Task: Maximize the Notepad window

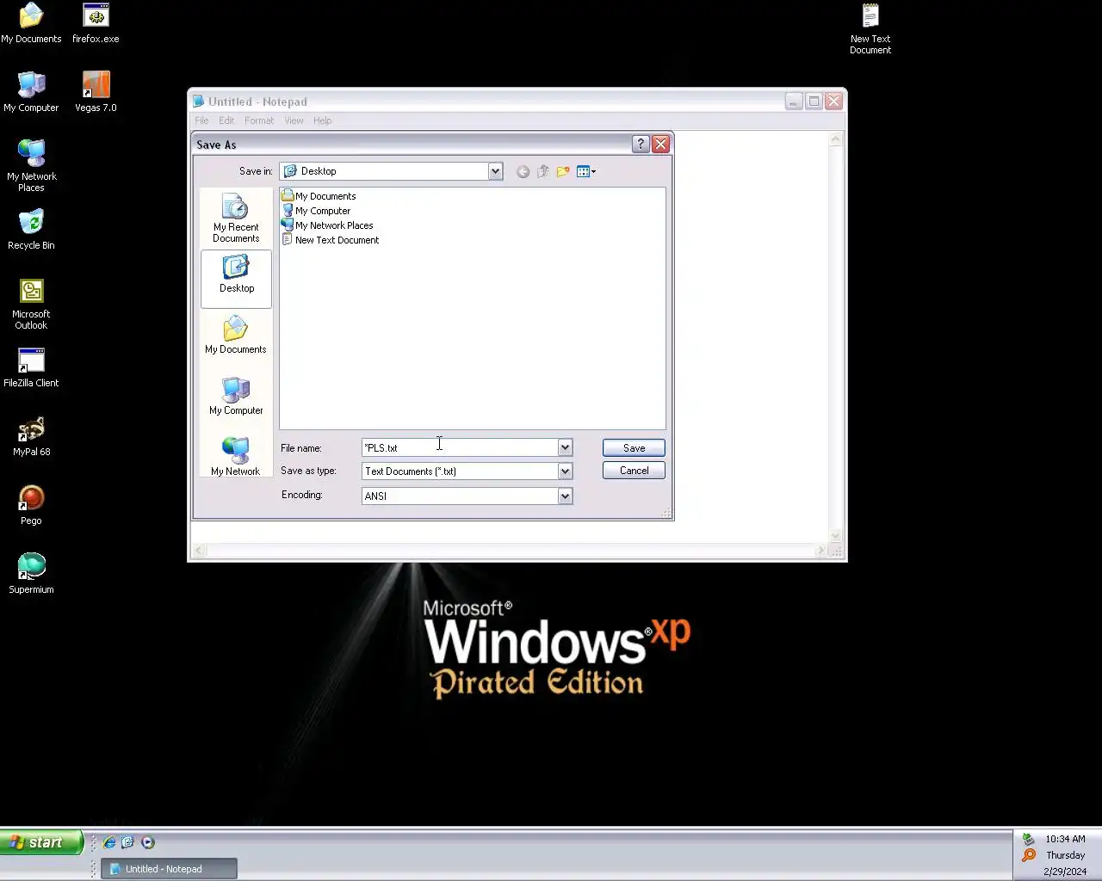Action: (814, 102)
